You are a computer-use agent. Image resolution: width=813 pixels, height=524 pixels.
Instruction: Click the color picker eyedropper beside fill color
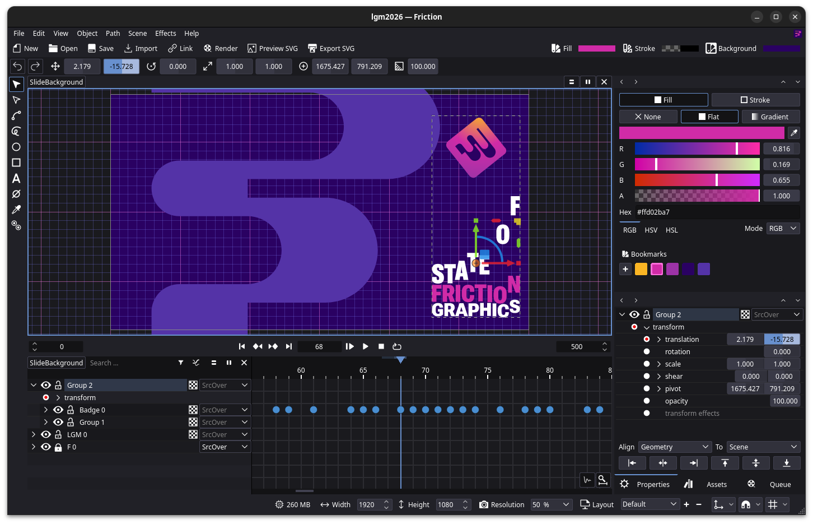click(793, 133)
